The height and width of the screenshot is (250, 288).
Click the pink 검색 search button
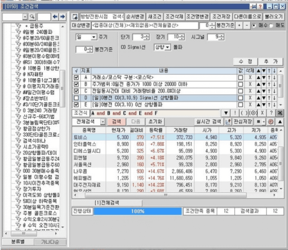pyautogui.click(x=116, y=122)
